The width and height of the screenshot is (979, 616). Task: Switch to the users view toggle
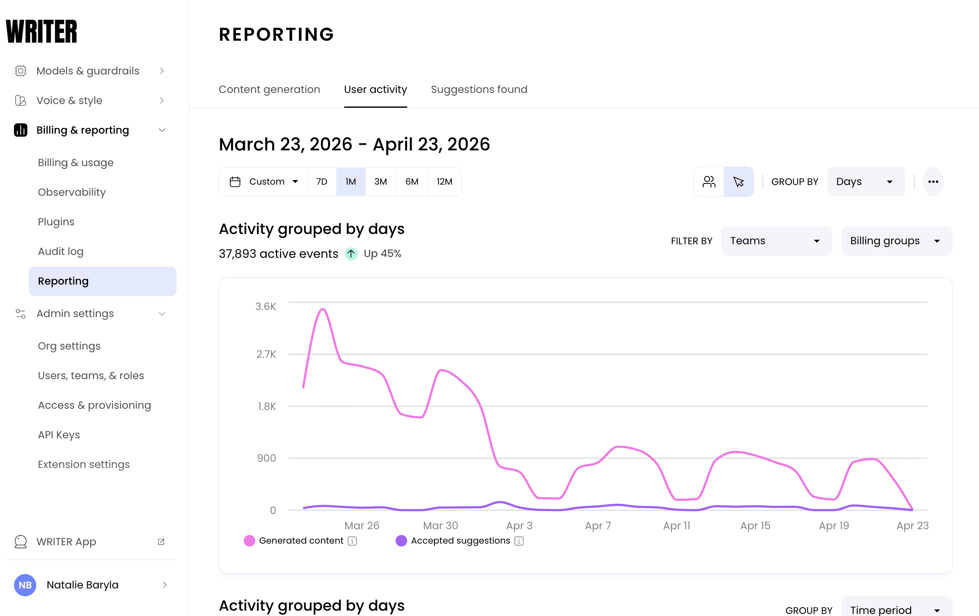(709, 182)
